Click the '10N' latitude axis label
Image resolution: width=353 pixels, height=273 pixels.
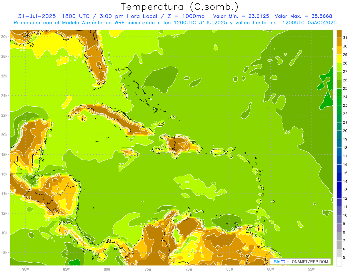click(5, 233)
